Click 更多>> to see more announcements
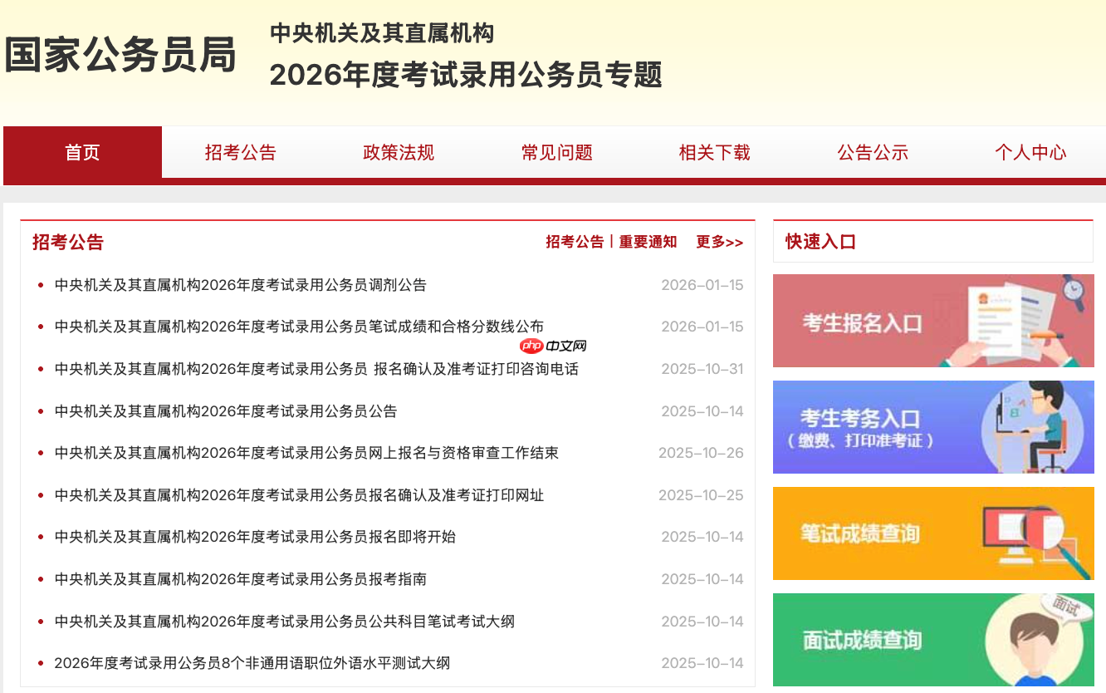 click(x=719, y=241)
